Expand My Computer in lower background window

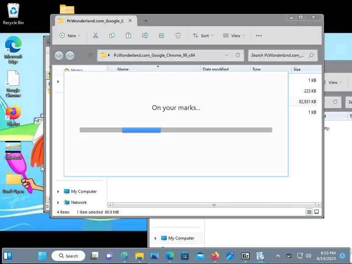(155, 238)
